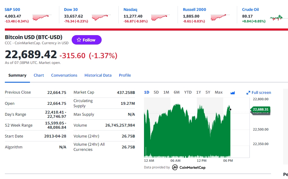The height and width of the screenshot is (179, 288).
Task: Select the 1M chart range
Action: pos(166,92)
